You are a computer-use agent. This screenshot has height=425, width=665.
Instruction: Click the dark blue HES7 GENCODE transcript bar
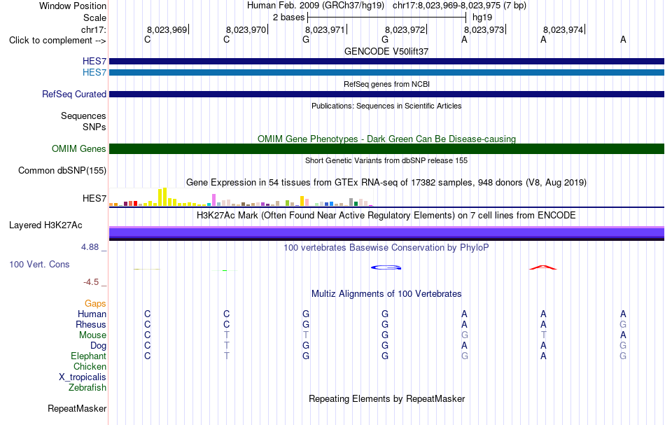(386, 62)
